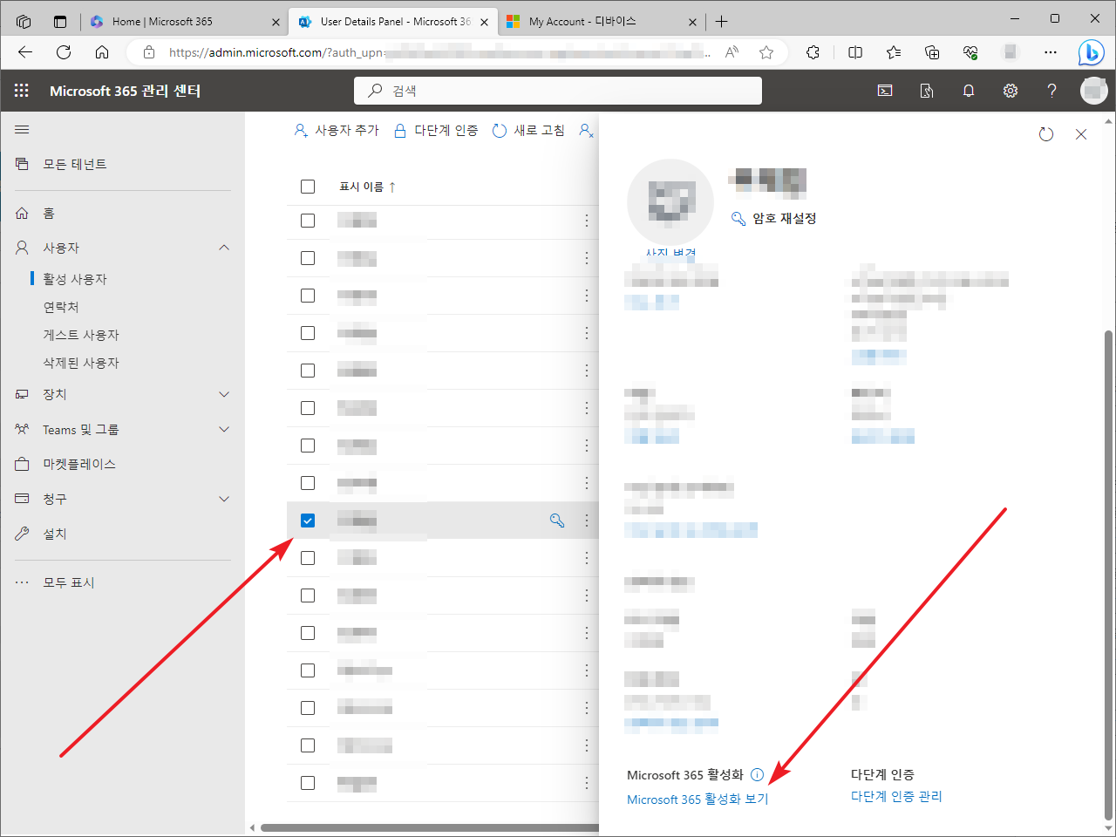Toggle the select-all checkbox beside 표시 이름
Image resolution: width=1116 pixels, height=837 pixels.
click(308, 187)
